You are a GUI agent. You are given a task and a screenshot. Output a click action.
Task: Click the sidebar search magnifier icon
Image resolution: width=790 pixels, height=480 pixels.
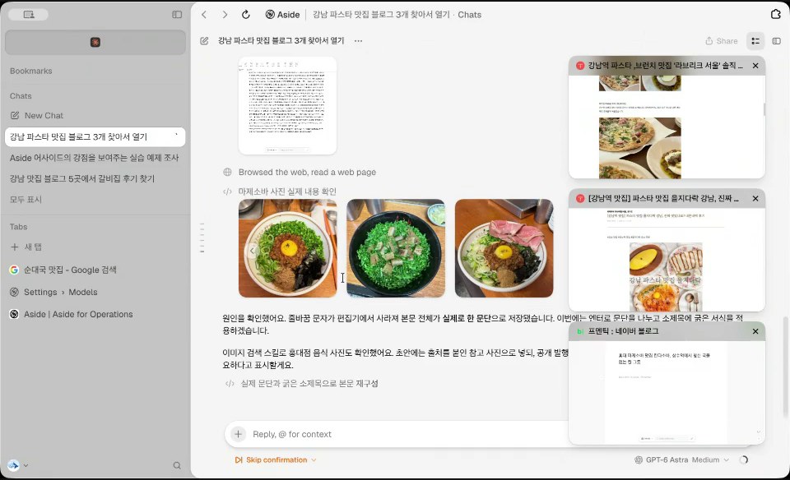(177, 465)
